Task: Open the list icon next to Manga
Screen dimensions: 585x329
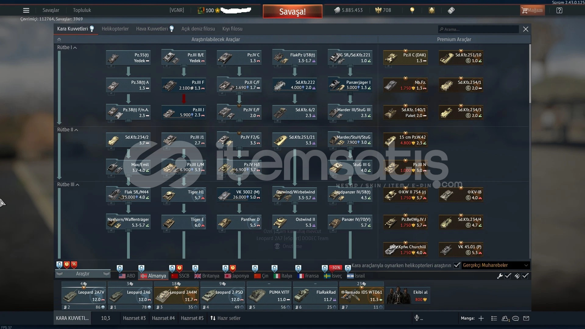Action: click(494, 318)
